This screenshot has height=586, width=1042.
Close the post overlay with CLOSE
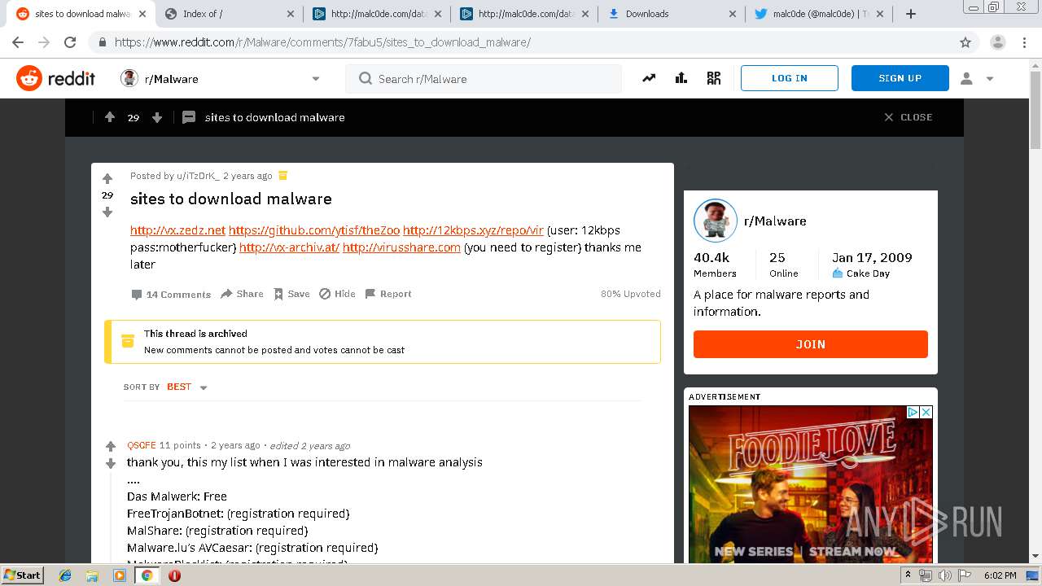click(x=908, y=117)
